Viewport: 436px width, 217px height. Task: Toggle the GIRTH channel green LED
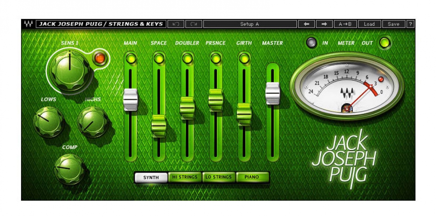click(244, 58)
